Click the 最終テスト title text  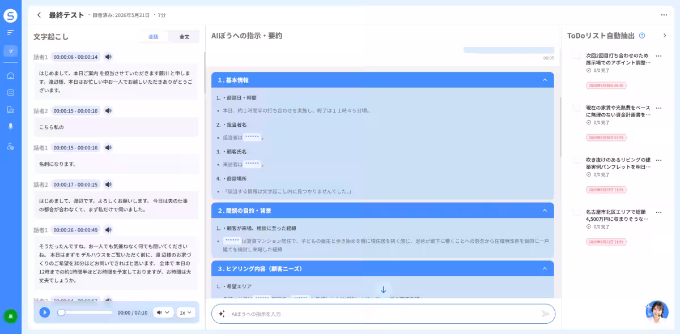tap(66, 15)
